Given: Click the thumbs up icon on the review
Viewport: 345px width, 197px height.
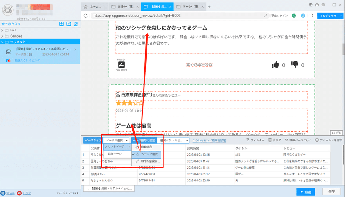Looking at the screenshot, I should click(x=275, y=64).
